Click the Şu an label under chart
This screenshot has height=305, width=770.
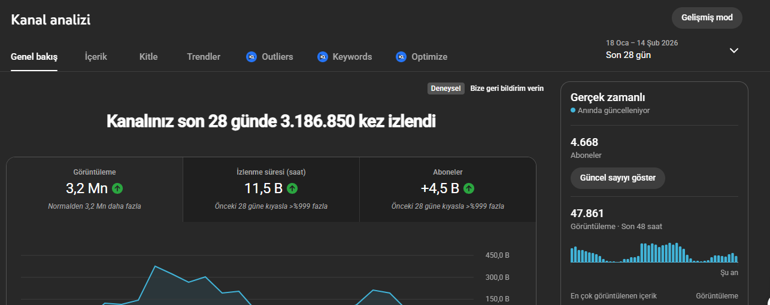729,273
